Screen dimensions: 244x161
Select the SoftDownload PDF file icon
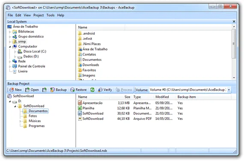click(80, 119)
